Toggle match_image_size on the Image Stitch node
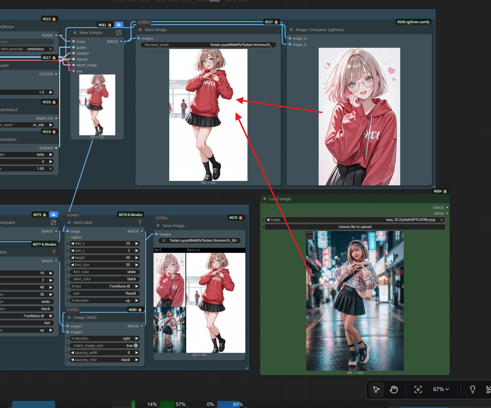491x408 pixels. click(x=135, y=345)
